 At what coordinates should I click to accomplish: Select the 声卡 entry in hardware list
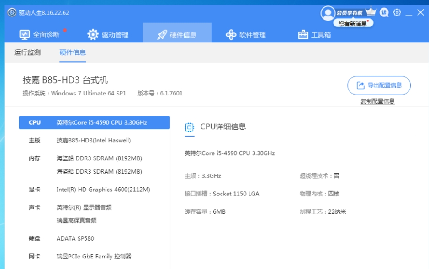point(95,214)
